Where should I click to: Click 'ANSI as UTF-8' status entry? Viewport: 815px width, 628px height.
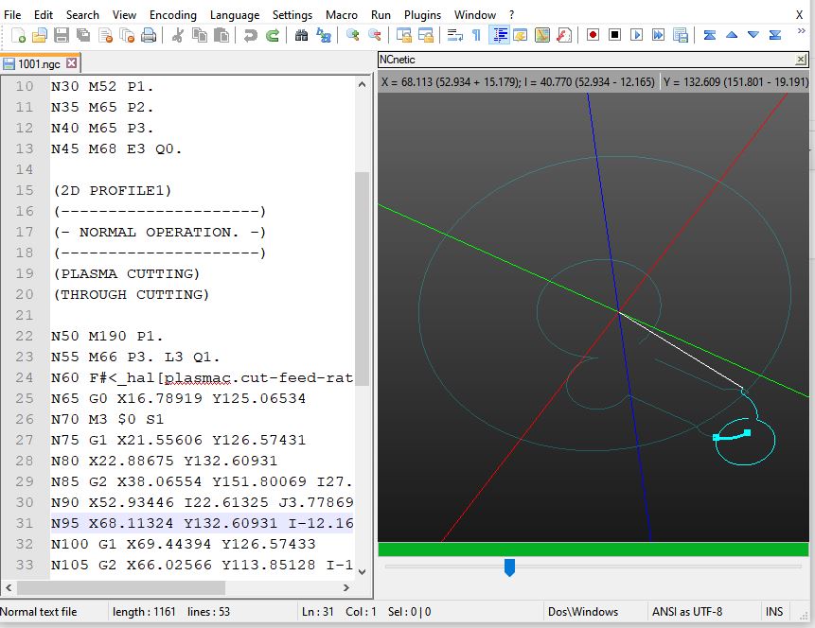686,612
